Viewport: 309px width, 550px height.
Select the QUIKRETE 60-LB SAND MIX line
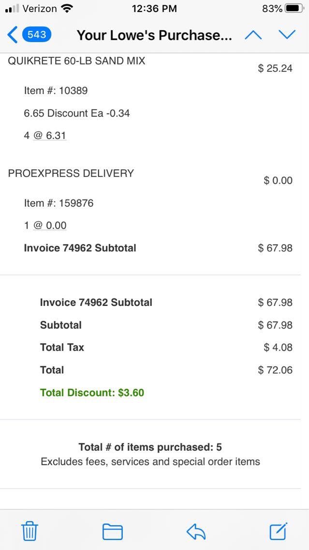pos(76,61)
